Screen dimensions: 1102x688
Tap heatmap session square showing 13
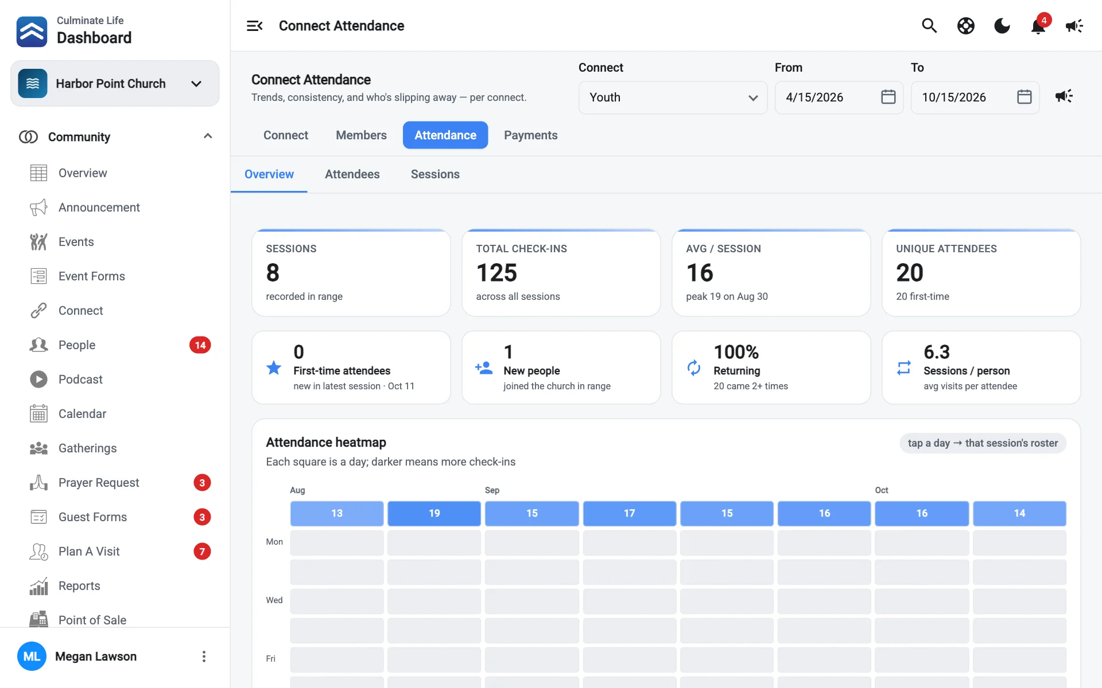(337, 514)
